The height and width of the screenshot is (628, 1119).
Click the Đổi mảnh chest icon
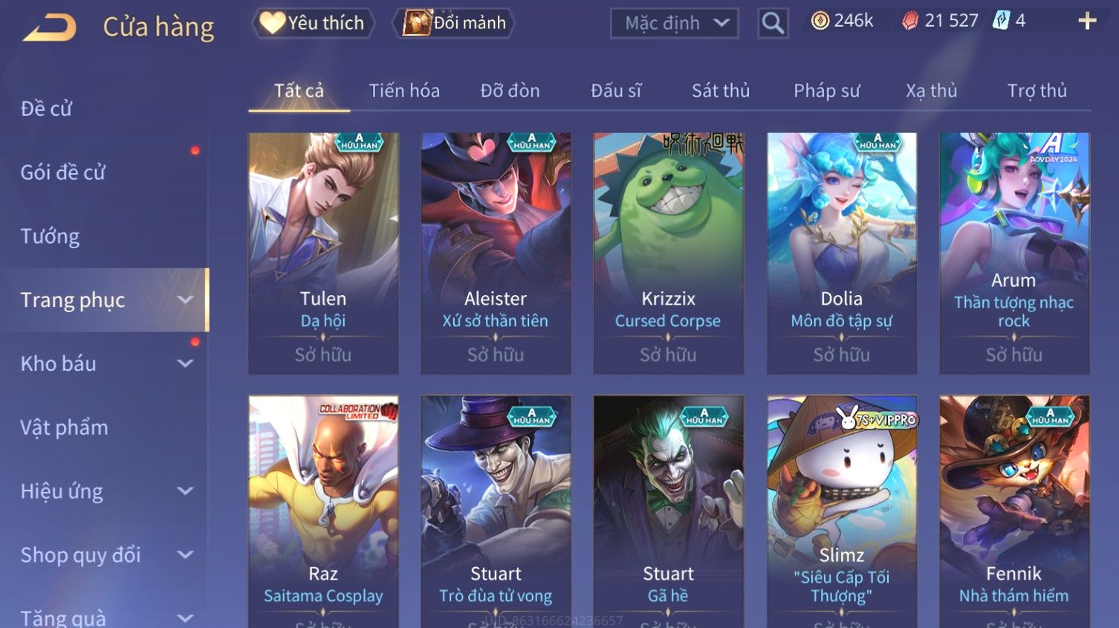pos(417,23)
